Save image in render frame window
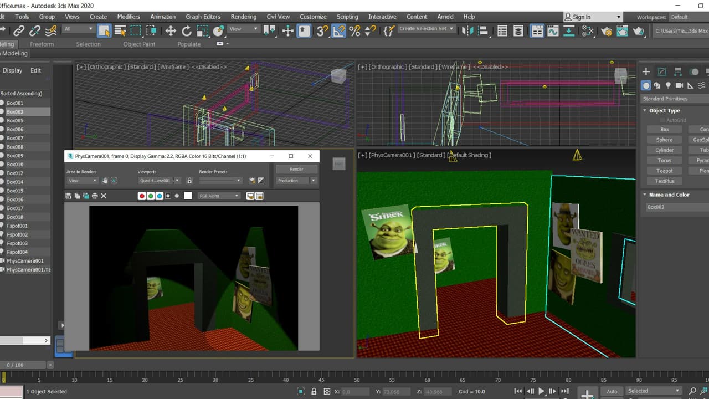Viewport: 709px width, 399px height. [x=69, y=196]
